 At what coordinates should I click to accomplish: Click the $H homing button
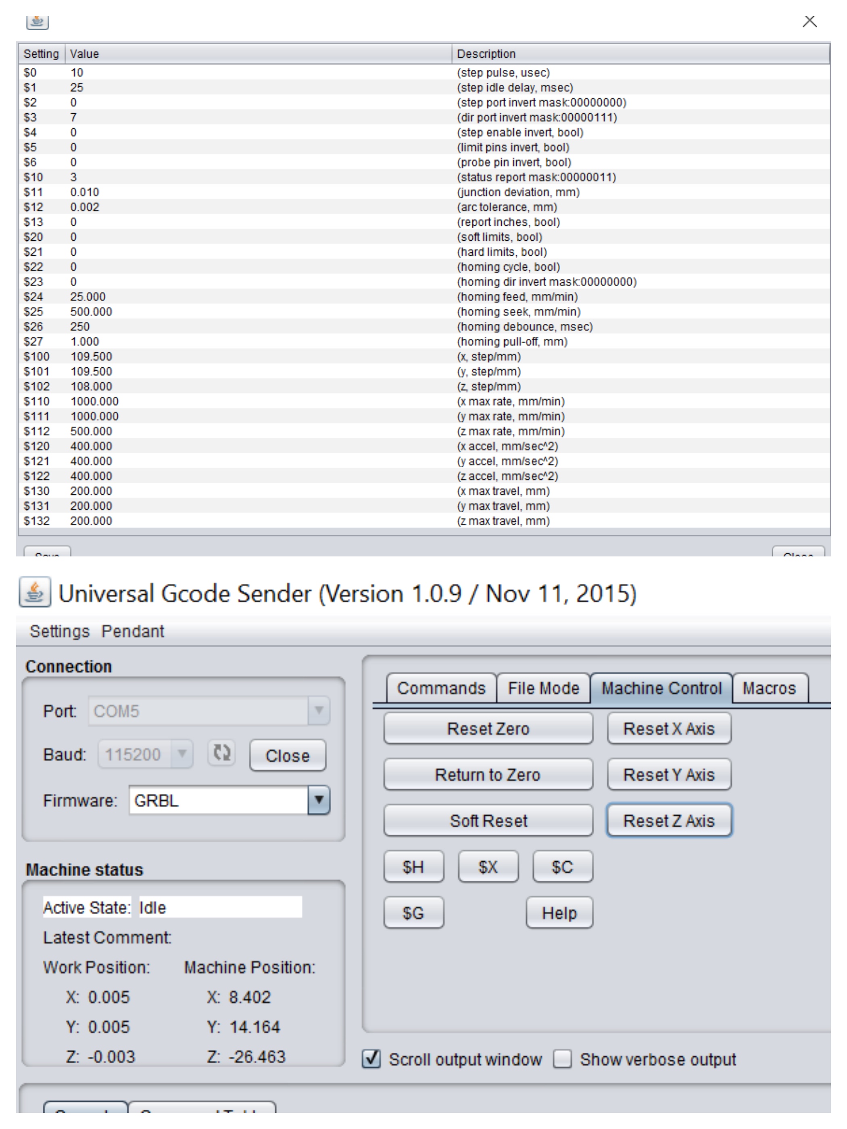[413, 866]
